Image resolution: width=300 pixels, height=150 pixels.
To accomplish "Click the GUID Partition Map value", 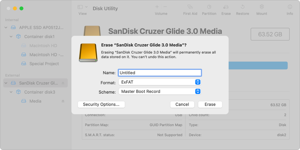I will (166, 125).
